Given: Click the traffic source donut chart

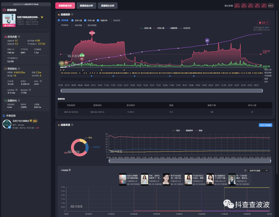Looking at the screenshot, I should [x=80, y=148].
